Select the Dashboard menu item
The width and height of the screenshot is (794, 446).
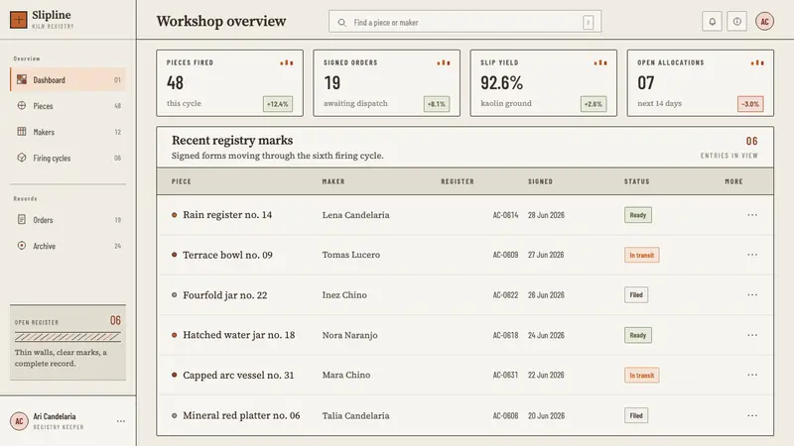67,80
